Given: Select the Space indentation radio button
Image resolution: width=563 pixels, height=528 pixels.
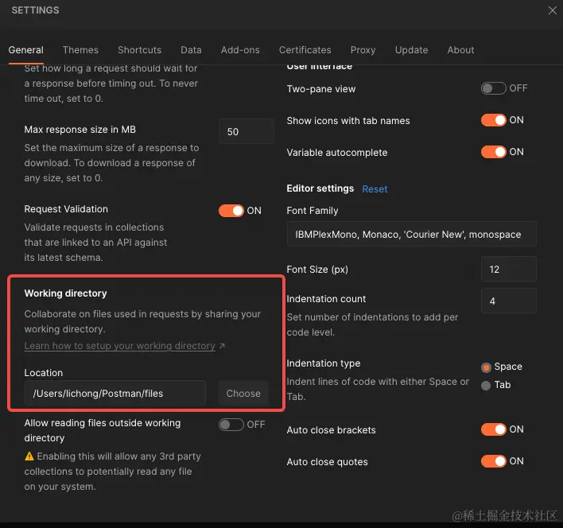Looking at the screenshot, I should click(x=486, y=367).
